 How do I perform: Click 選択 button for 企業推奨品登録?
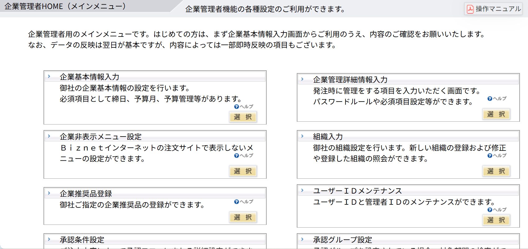click(243, 217)
